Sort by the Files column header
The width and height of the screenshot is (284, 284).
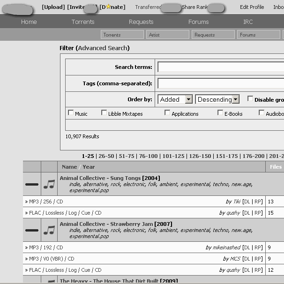pos(276,167)
